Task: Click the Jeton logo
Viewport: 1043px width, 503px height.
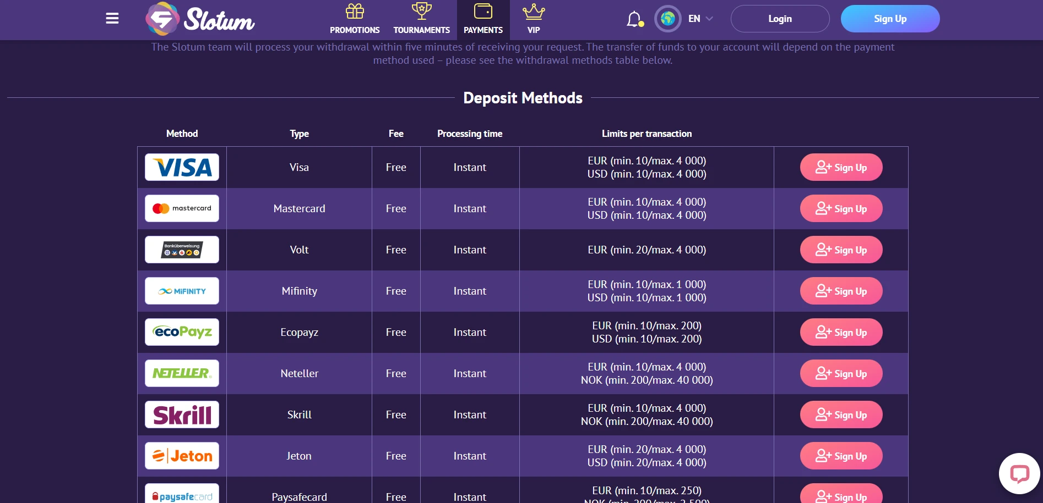Action: pyautogui.click(x=182, y=456)
